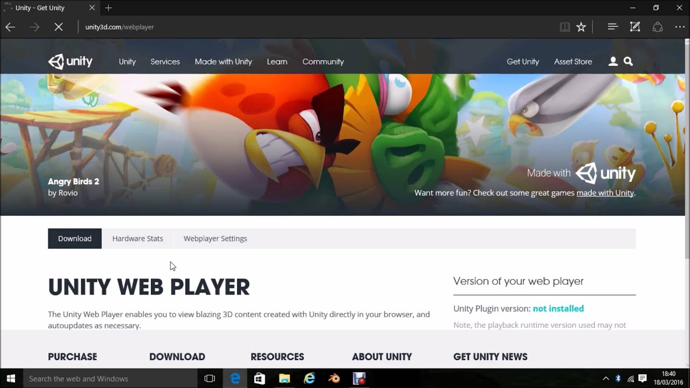This screenshot has height=388, width=690.
Task: Click the 'Search the web and Windows' box
Action: click(x=110, y=379)
